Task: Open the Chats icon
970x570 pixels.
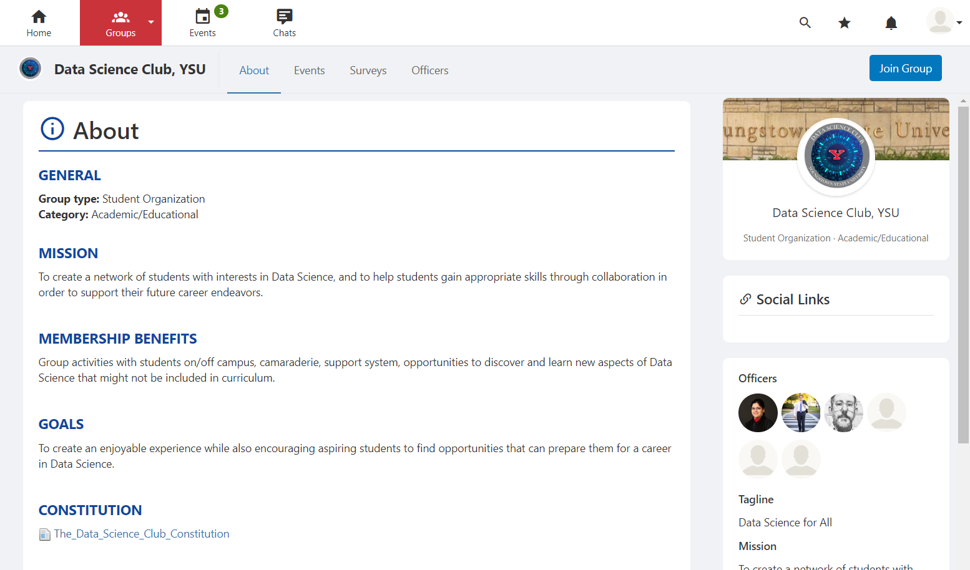Action: (284, 17)
